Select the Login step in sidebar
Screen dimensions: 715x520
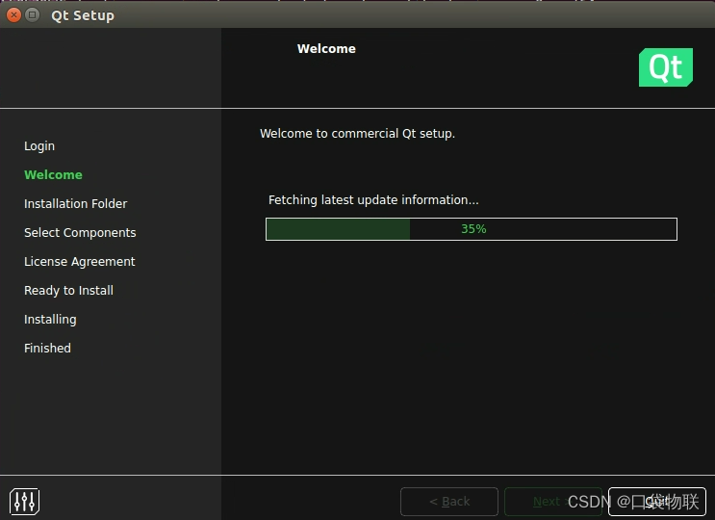pos(39,146)
